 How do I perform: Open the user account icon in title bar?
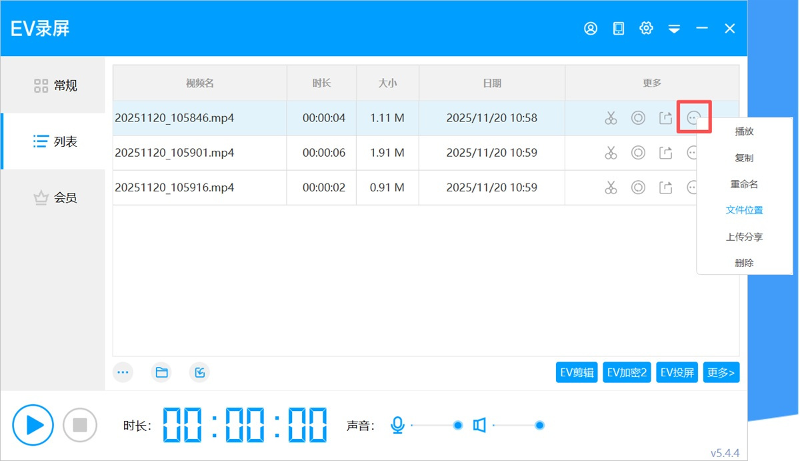click(591, 28)
